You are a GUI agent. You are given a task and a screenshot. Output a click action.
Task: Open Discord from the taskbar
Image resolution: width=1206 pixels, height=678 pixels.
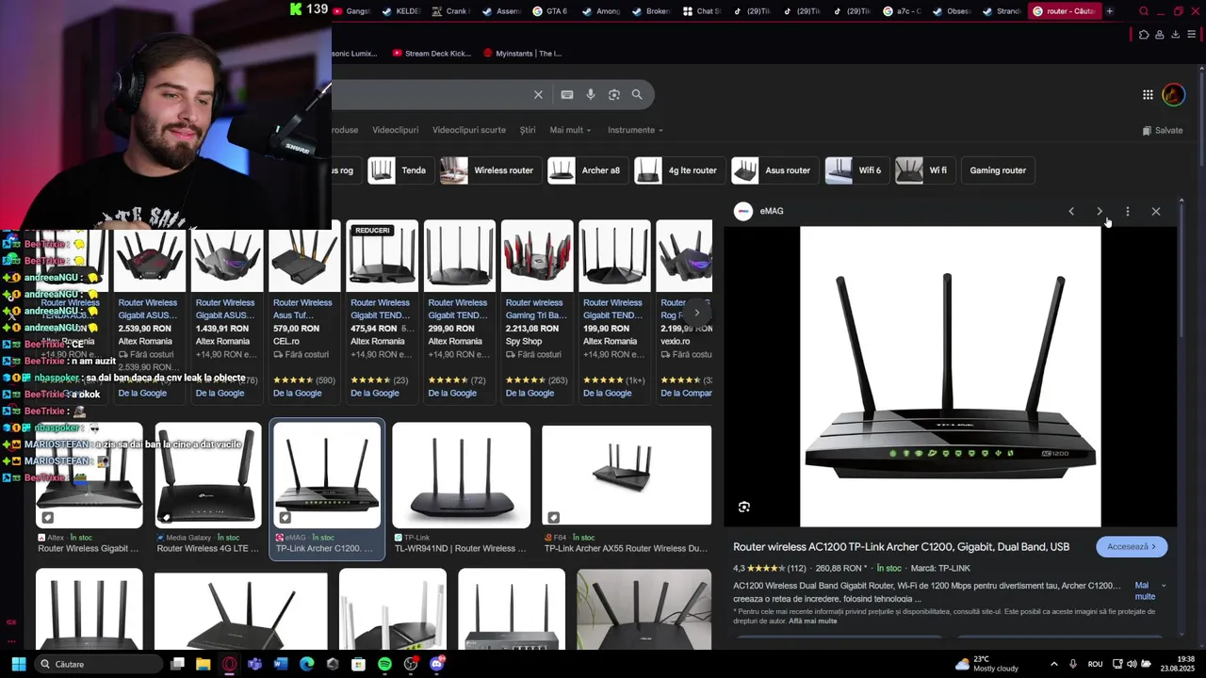437,664
